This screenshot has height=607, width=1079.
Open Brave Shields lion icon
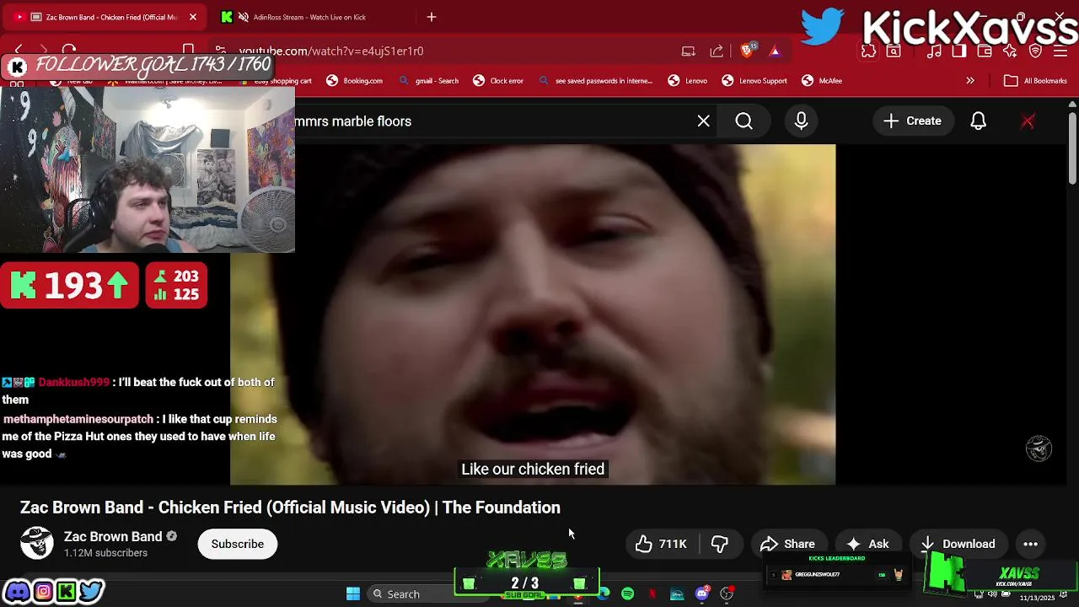point(747,51)
